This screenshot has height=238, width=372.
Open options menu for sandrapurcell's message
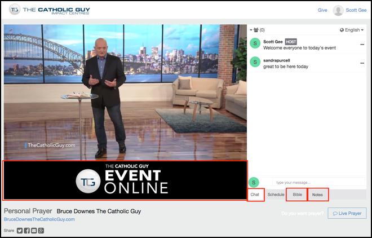tap(362, 63)
